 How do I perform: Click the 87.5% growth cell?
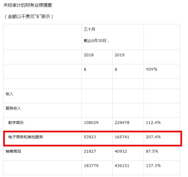[152, 151]
